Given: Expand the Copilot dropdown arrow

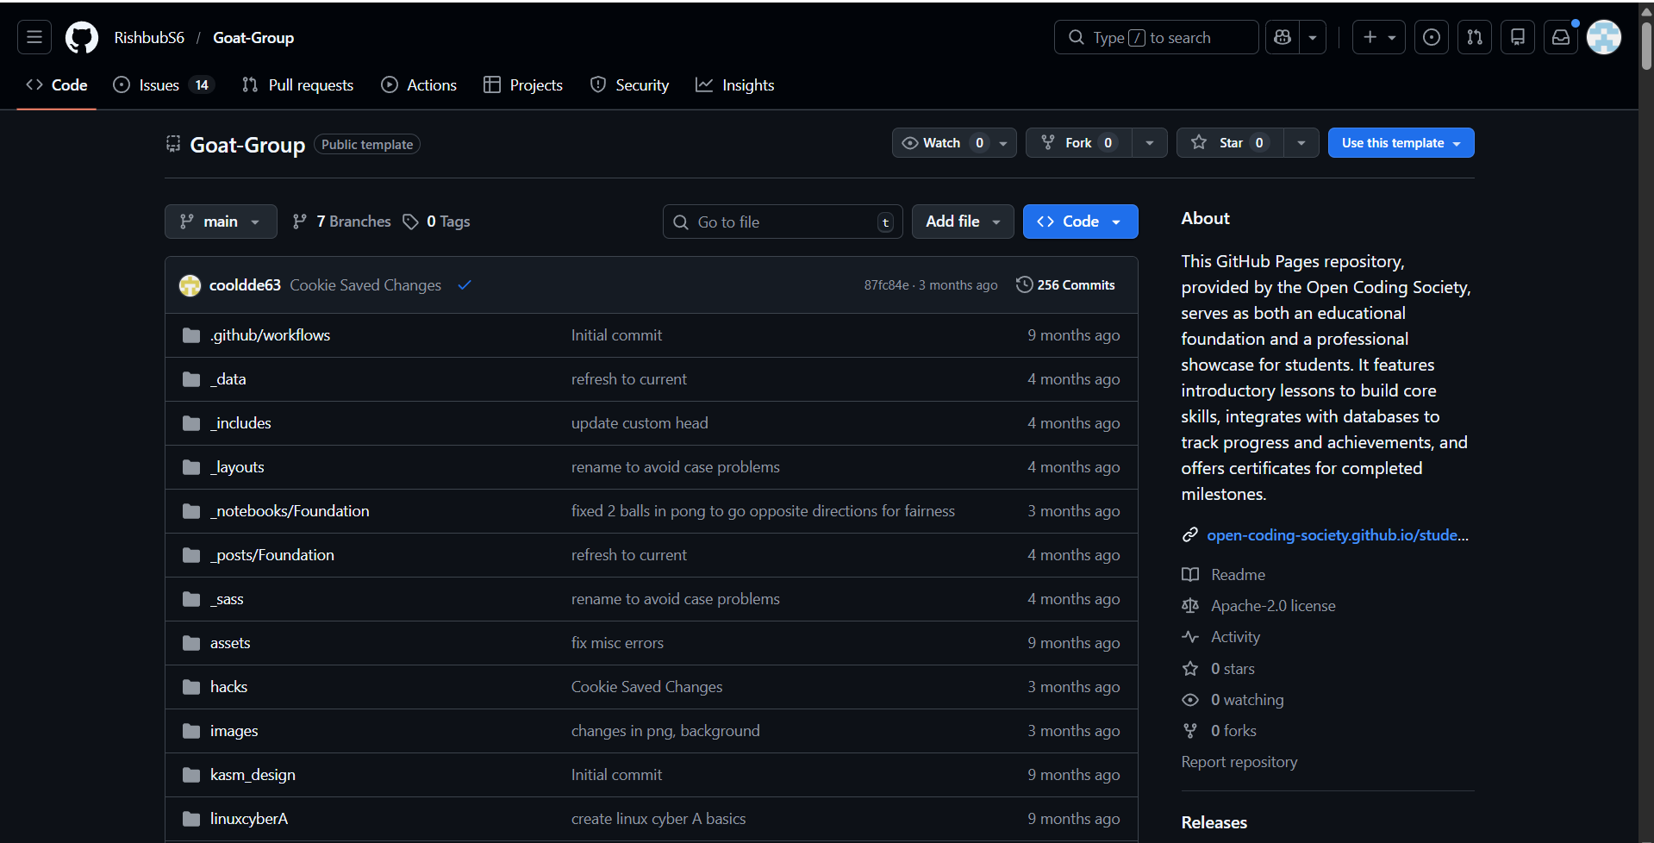Looking at the screenshot, I should tap(1313, 37).
